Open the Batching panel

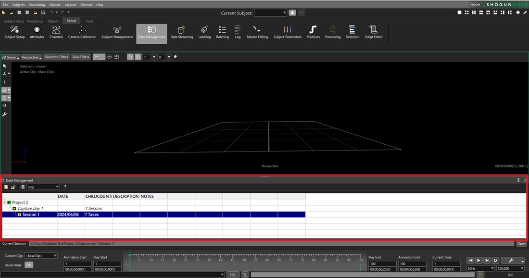tap(222, 32)
